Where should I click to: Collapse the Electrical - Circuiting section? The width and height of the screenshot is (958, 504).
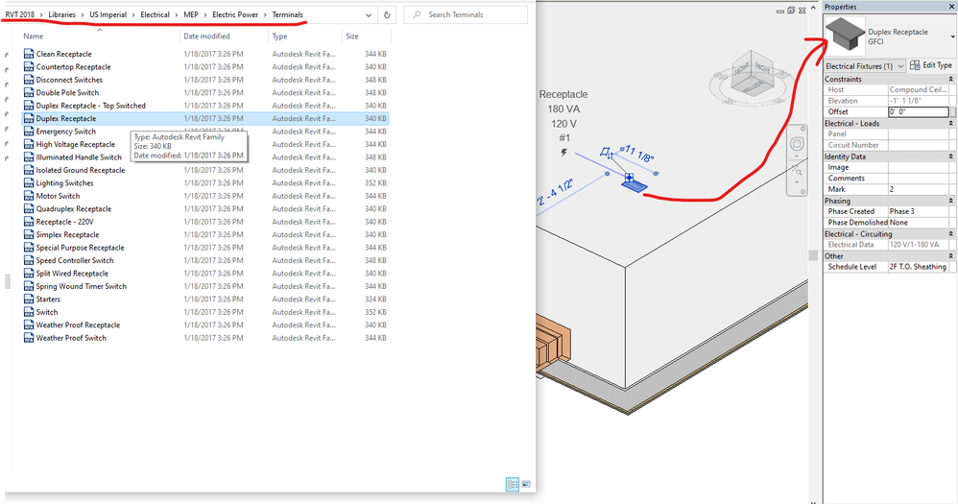click(950, 234)
